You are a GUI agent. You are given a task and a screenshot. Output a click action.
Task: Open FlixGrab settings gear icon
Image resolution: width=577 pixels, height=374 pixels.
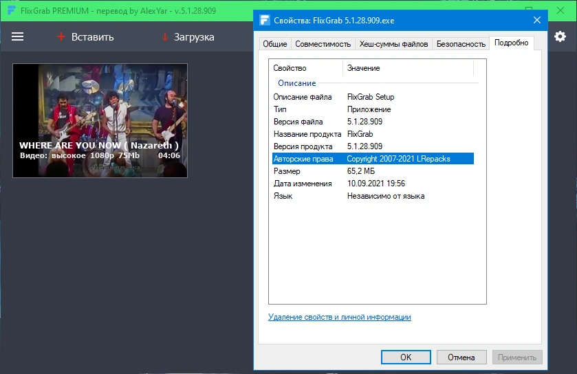click(x=560, y=36)
